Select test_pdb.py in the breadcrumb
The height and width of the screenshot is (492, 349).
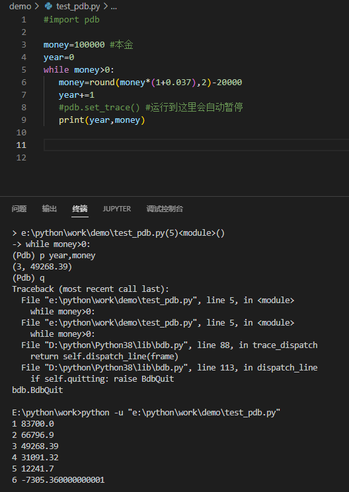(x=78, y=7)
